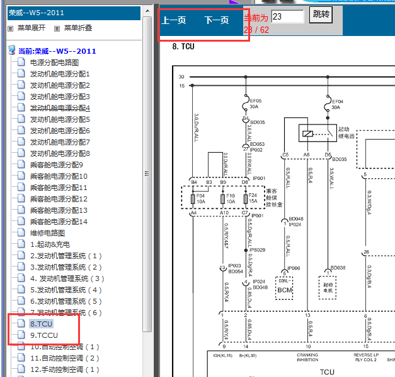This screenshot has height=377, width=395.
Task: Click the sidebar scrollbar up arrow
Action: click(147, 11)
